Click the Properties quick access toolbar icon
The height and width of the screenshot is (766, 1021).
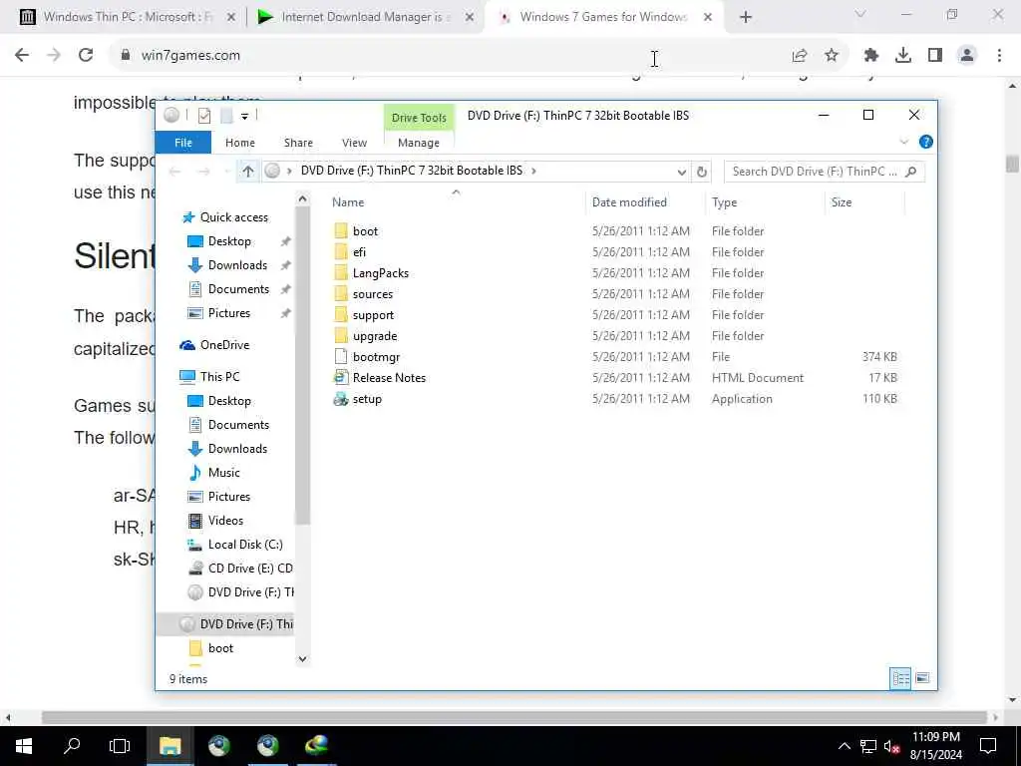tap(203, 116)
